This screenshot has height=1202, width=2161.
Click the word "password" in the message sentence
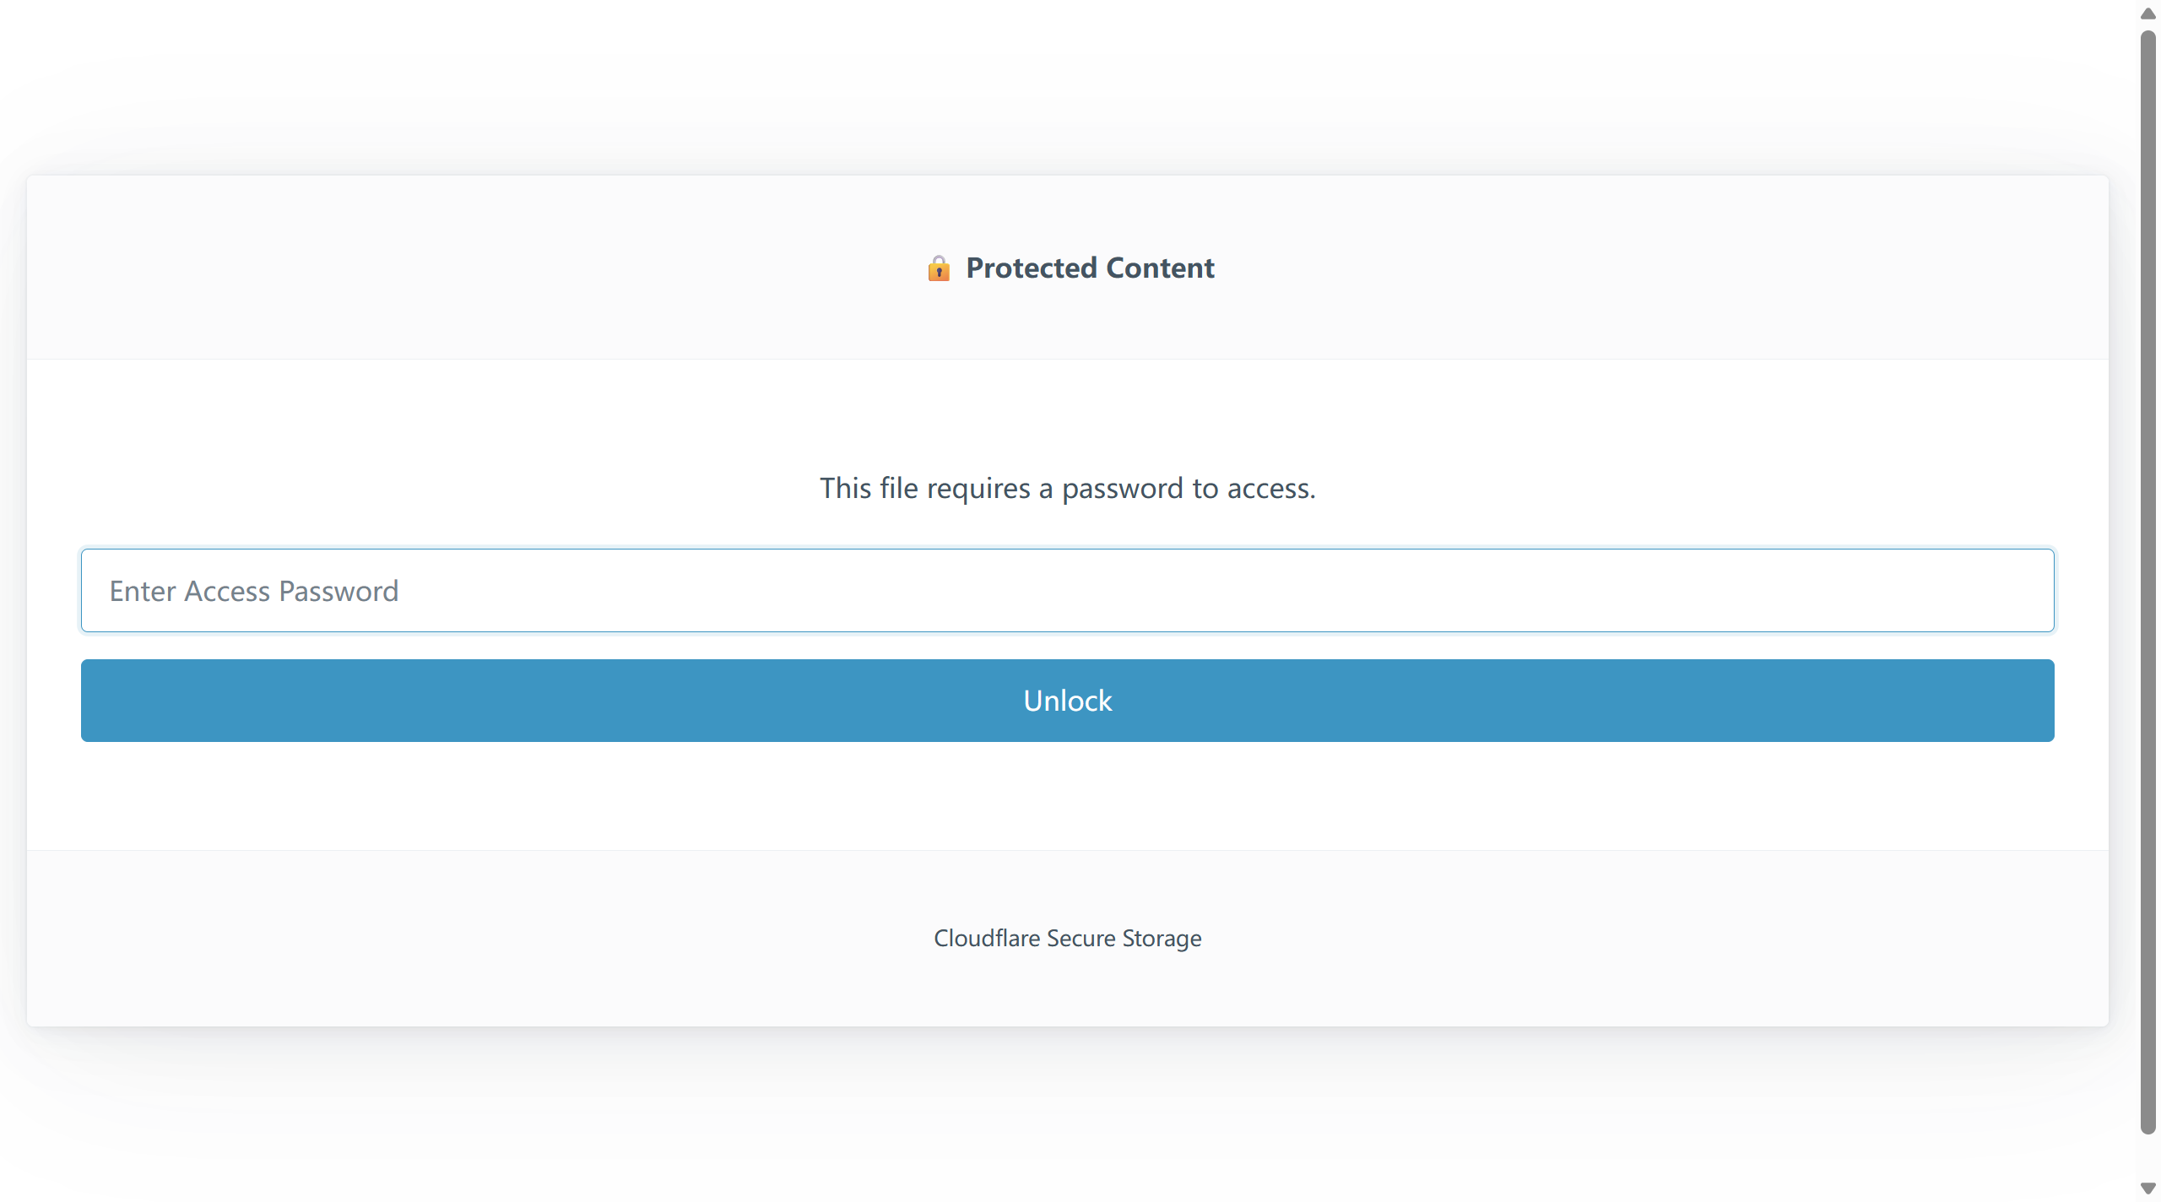click(1122, 489)
